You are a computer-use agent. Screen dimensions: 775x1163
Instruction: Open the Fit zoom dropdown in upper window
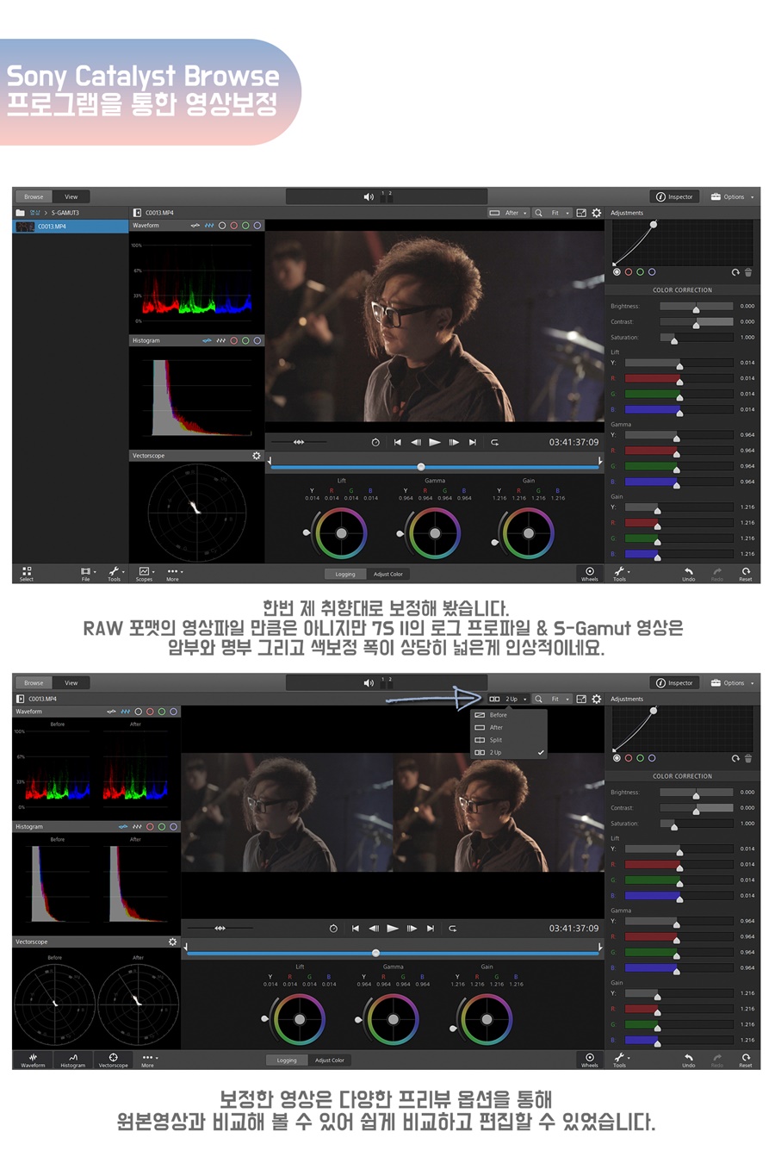pyautogui.click(x=561, y=213)
